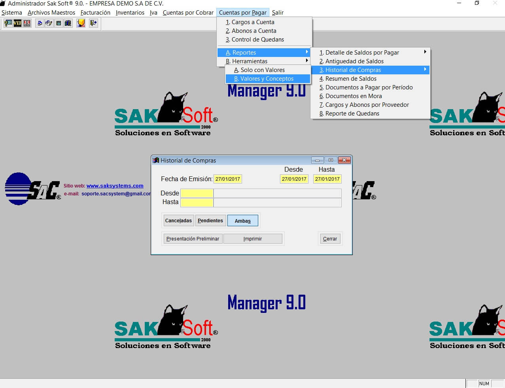Choose Reporte de Quedans

(x=370, y=114)
